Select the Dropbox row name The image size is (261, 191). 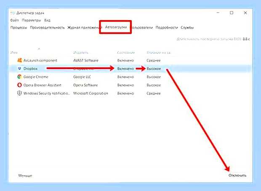click(30, 69)
